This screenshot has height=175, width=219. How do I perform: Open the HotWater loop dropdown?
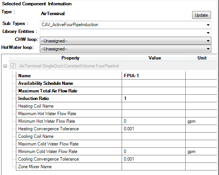pos(125,49)
